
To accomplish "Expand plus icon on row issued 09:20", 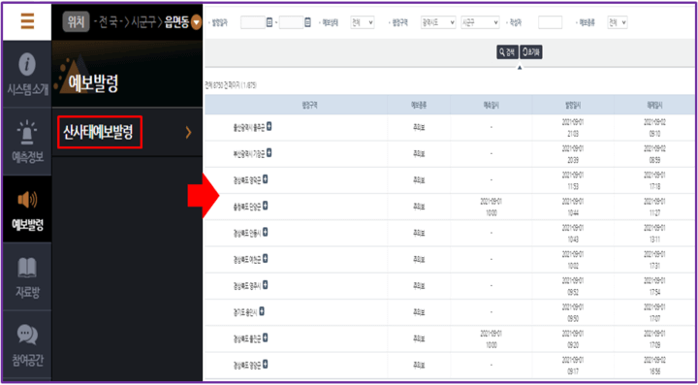I will pos(266,337).
